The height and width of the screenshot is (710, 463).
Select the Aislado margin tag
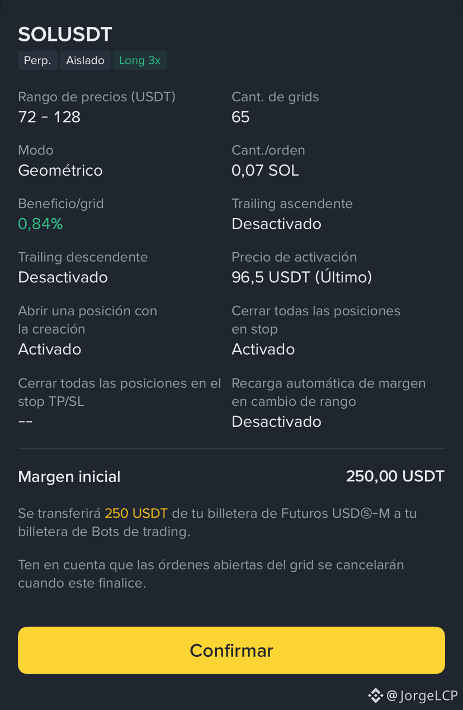[x=85, y=60]
